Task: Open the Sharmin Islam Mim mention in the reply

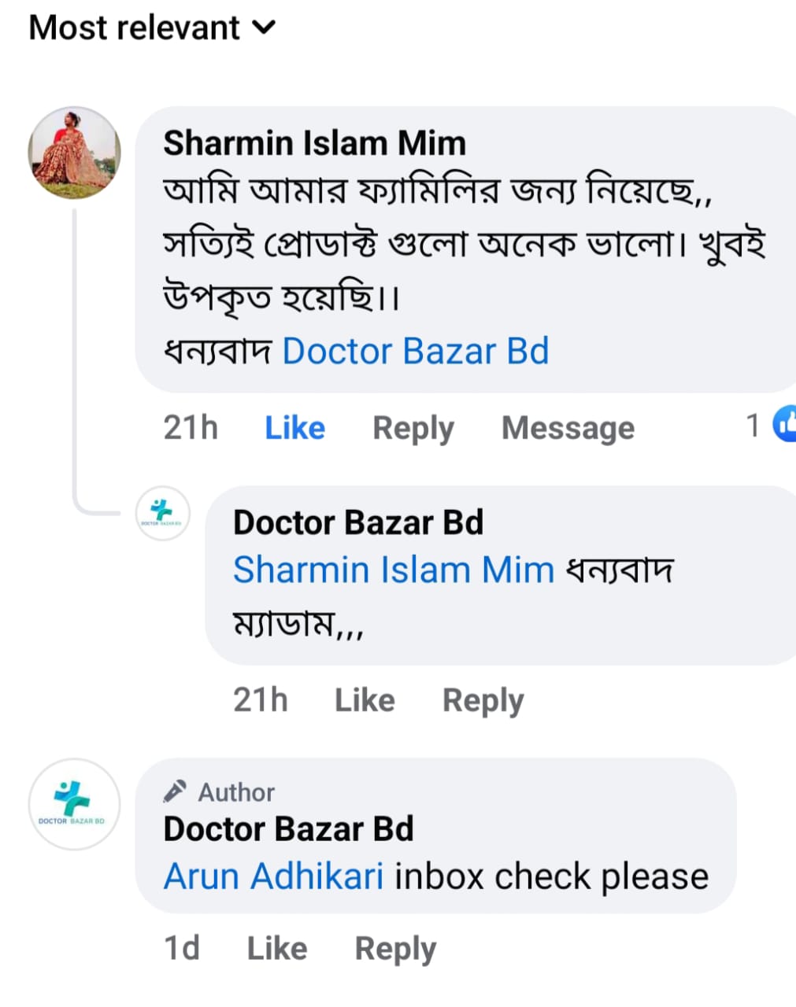Action: click(394, 570)
